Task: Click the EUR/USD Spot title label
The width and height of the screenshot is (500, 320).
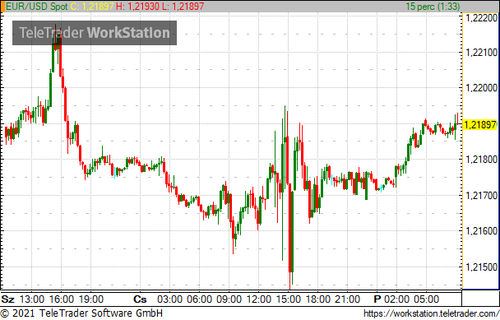Action: pyautogui.click(x=37, y=7)
